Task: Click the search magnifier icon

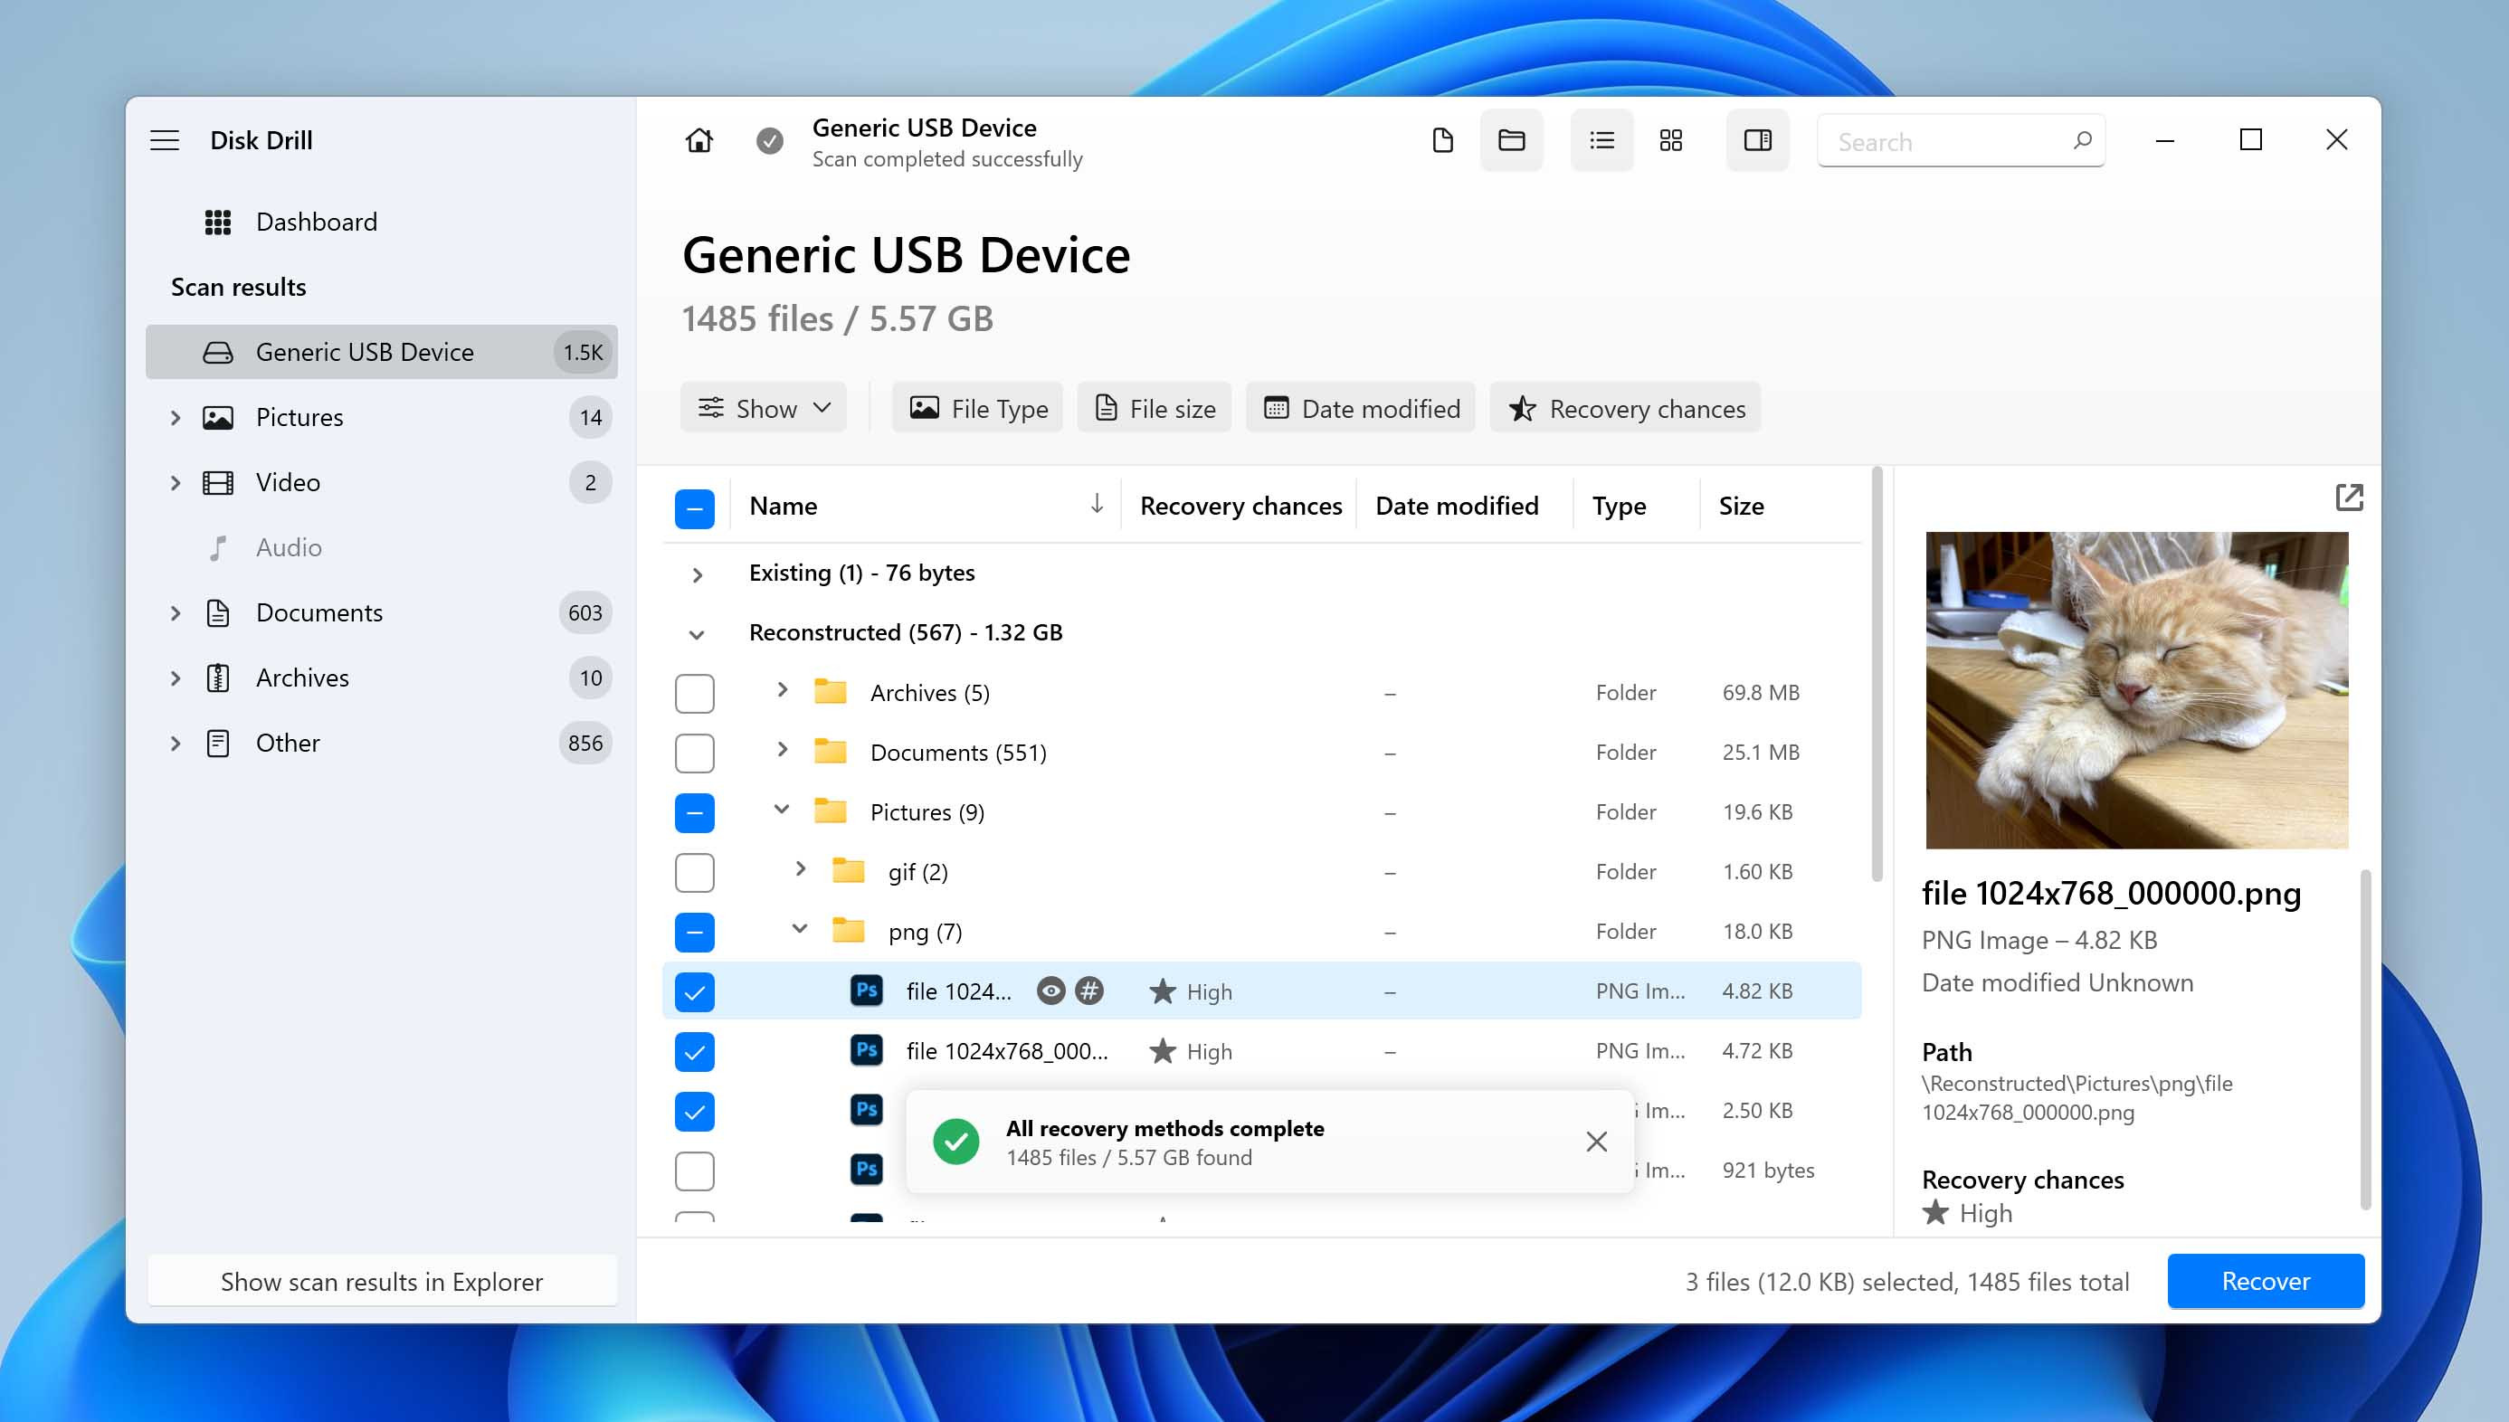Action: [x=2082, y=140]
